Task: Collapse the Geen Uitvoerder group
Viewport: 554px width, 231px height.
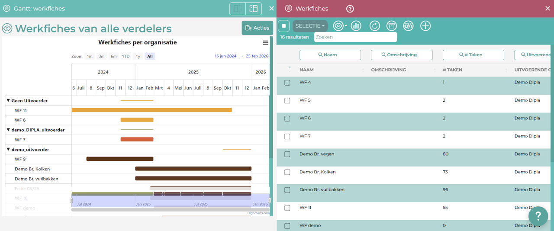Action: (8, 100)
